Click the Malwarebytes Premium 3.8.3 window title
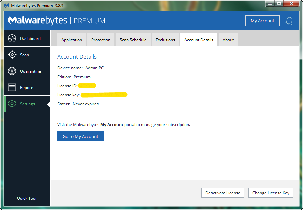 pyautogui.click(x=37, y=6)
